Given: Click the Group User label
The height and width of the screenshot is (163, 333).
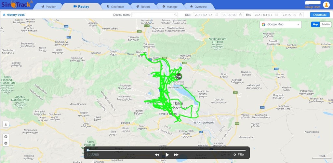Looking at the screenshot, I should [312, 7].
